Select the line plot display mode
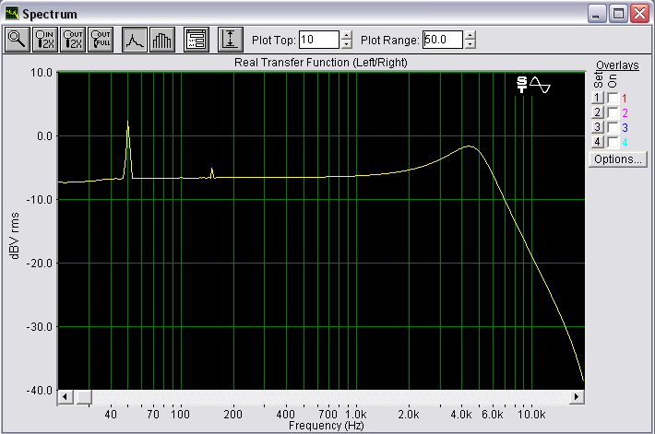 (135, 40)
